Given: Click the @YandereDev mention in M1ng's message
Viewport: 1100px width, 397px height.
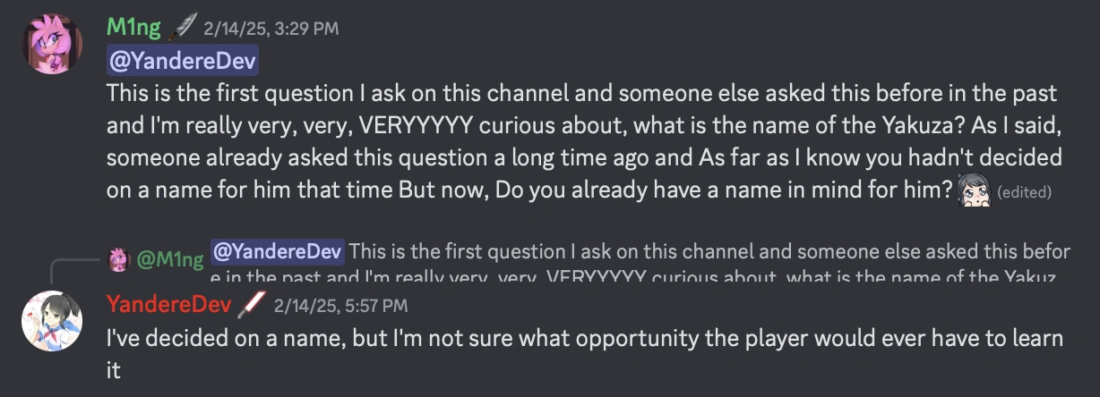Looking at the screenshot, I should click(183, 62).
